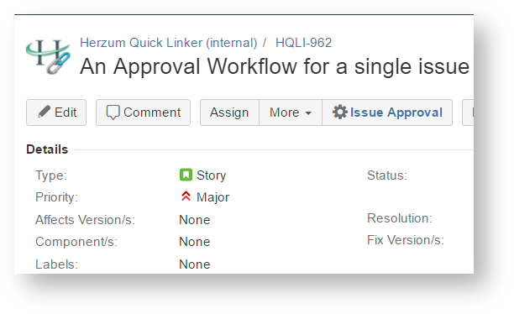Click the red Major priority arrows icon
The height and width of the screenshot is (314, 514).
[x=186, y=196]
